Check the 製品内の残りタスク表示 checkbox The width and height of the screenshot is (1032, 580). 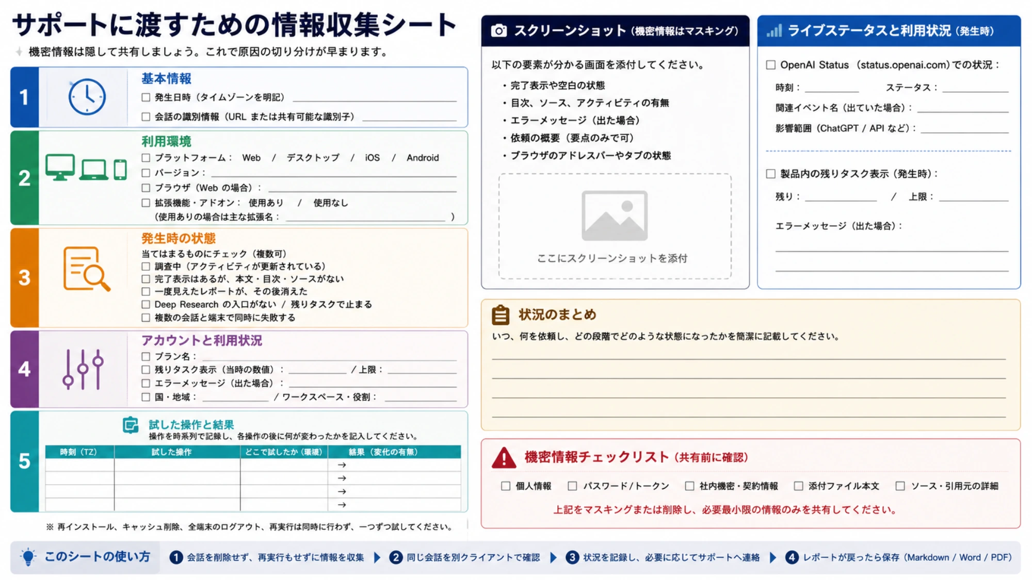pos(771,174)
